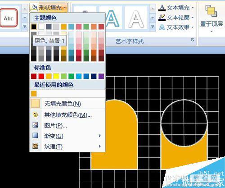Viewport: 225px width, 188px height.
Task: Click the WordArt gallery middle arrow
Action: (x=153, y=18)
